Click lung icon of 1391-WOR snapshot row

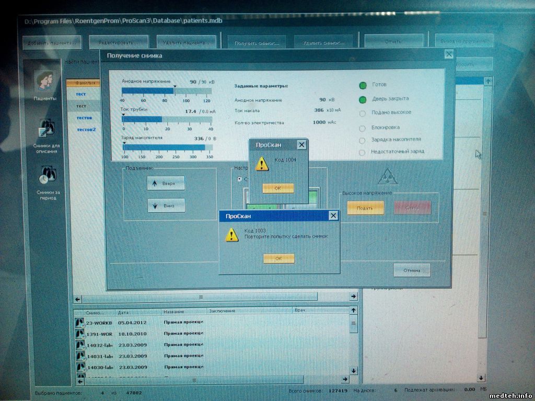pyautogui.click(x=80, y=334)
